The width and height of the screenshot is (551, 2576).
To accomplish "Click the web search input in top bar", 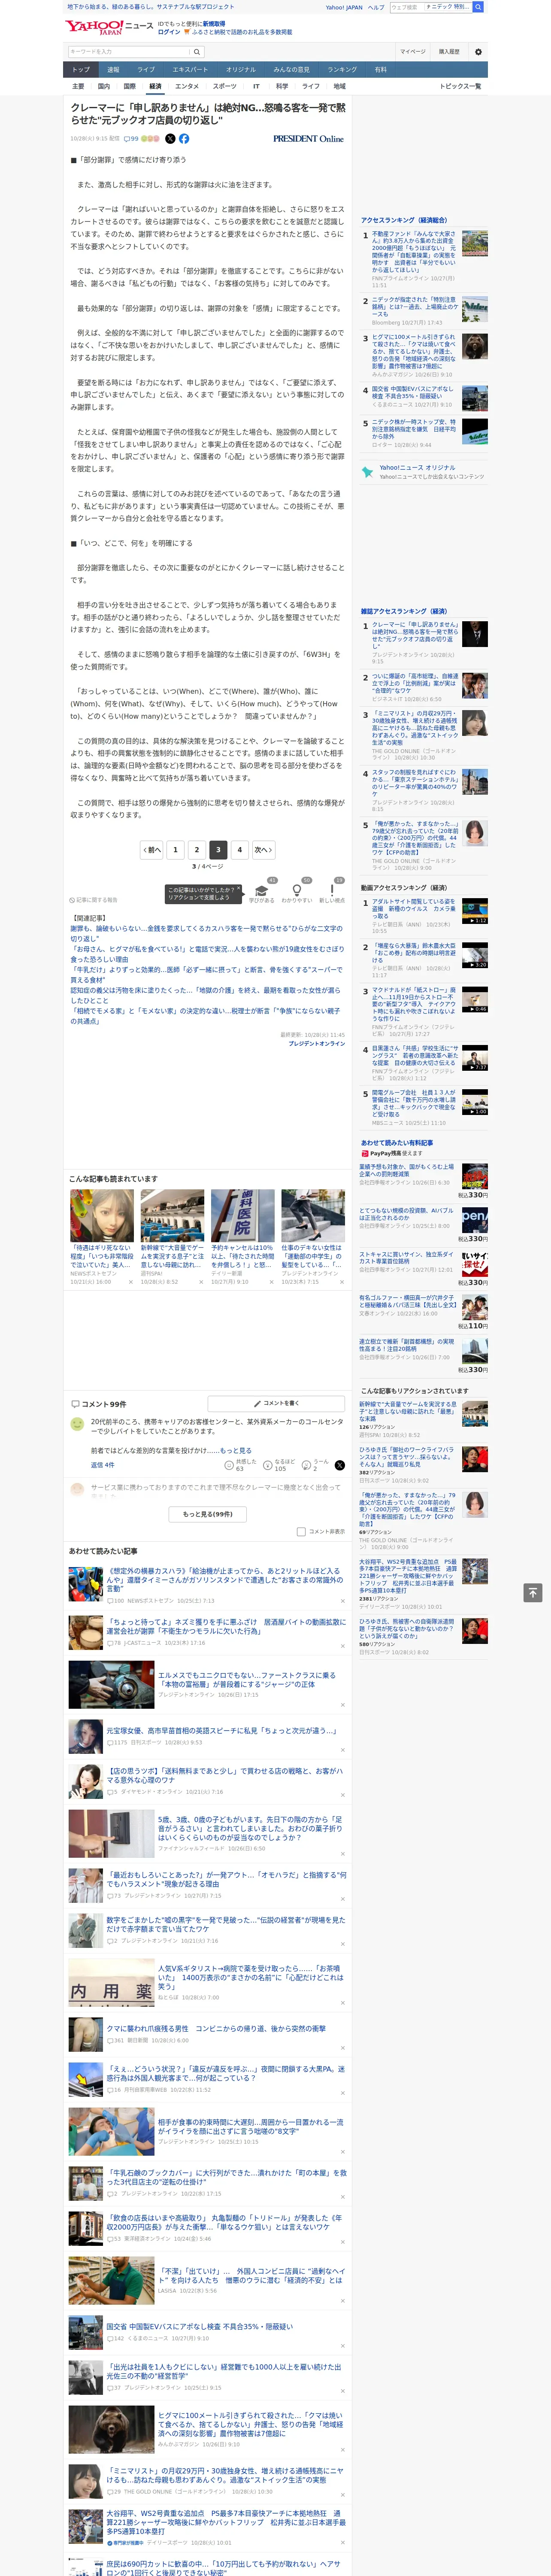I will [431, 7].
